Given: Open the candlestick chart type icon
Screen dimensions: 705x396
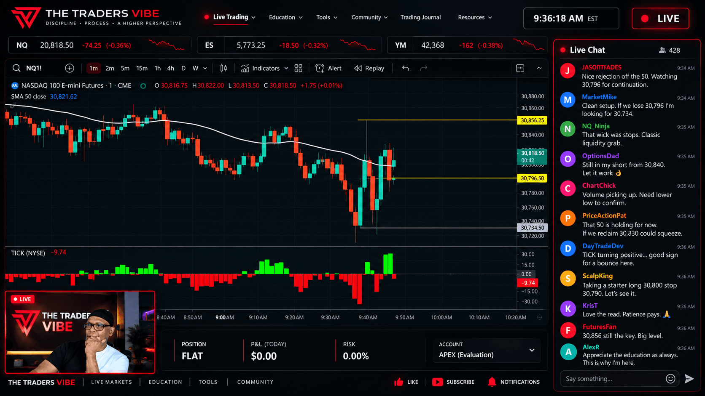Looking at the screenshot, I should click(223, 68).
